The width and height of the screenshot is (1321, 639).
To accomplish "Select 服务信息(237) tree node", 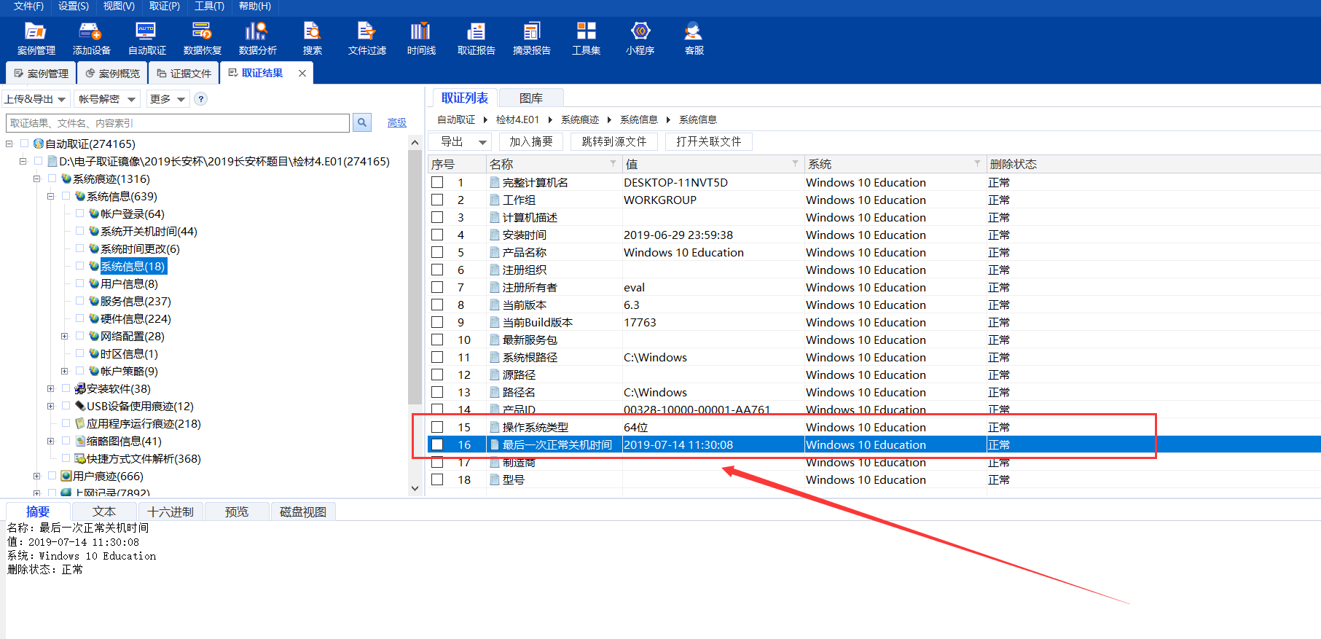I will 136,301.
